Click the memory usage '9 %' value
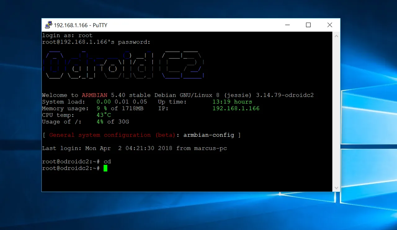 [102, 108]
